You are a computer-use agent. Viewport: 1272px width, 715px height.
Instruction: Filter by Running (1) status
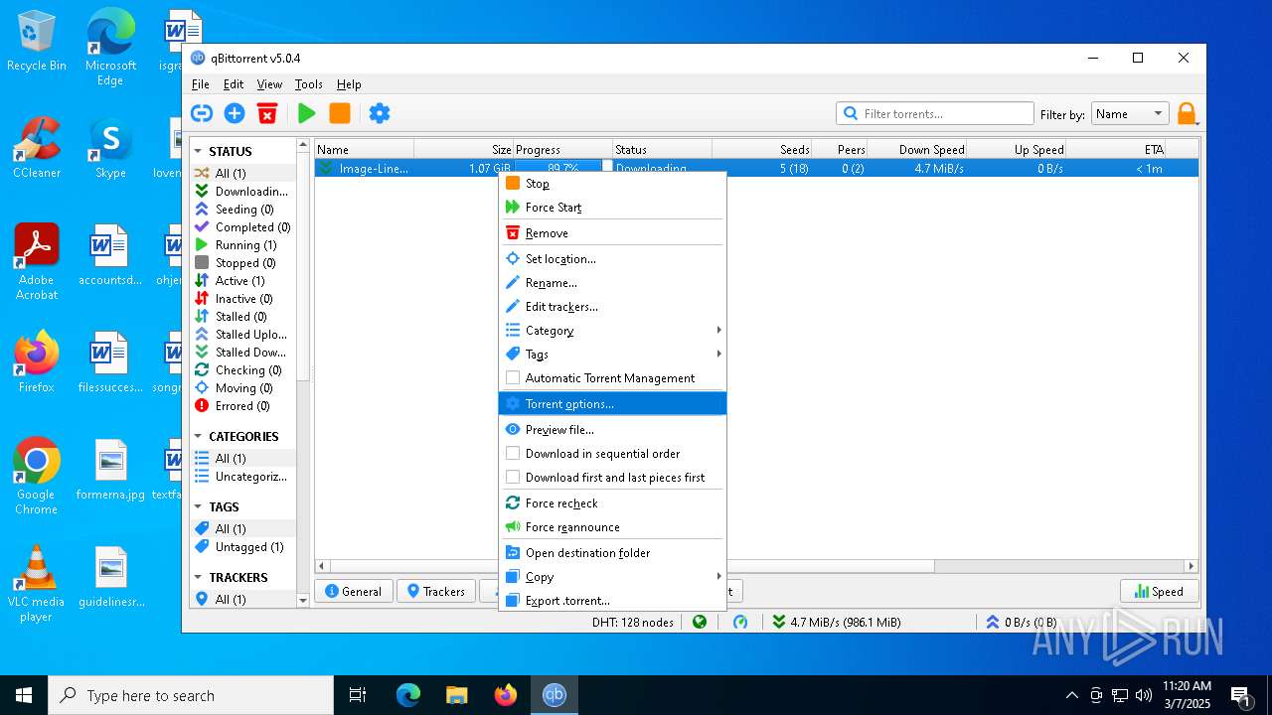click(x=243, y=244)
